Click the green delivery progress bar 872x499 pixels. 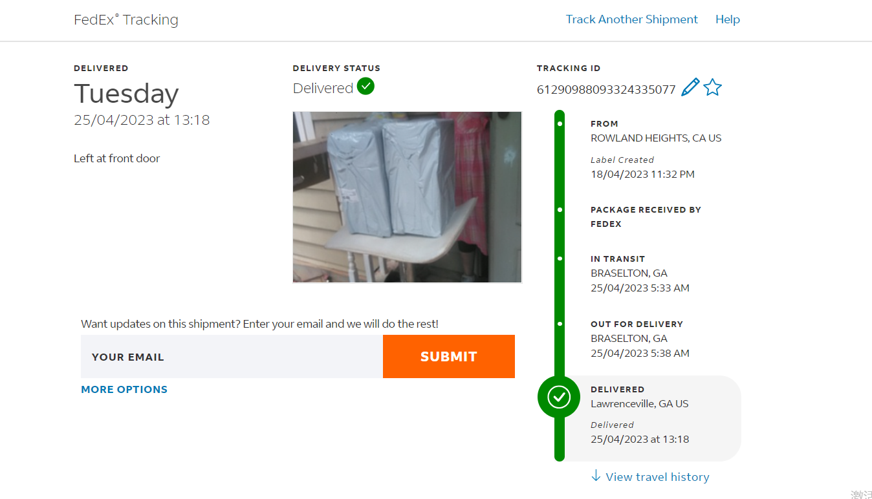(x=560, y=286)
